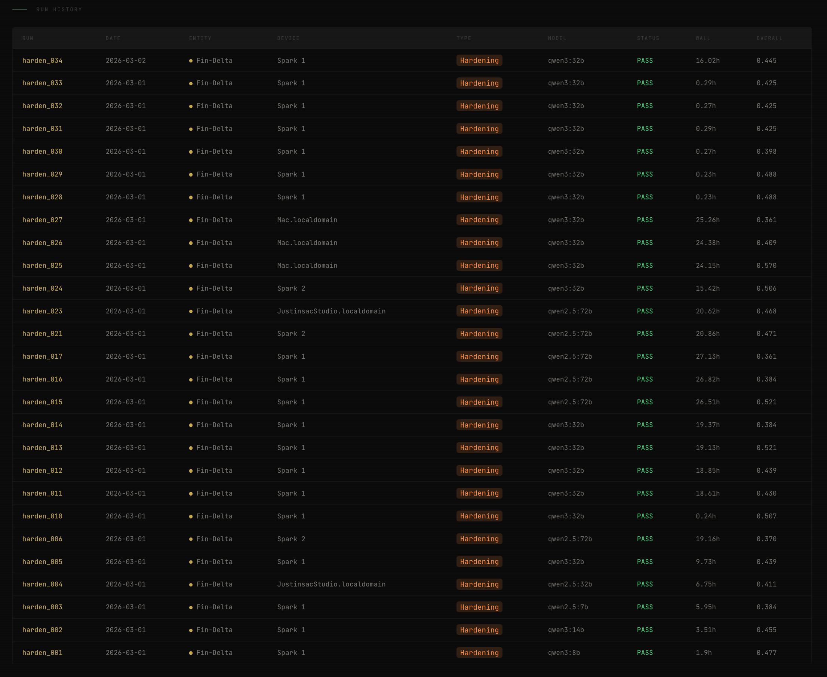Screen dimensions: 827x677
Task: Click the Hardening badge on harden_033
Action: pyautogui.click(x=479, y=83)
